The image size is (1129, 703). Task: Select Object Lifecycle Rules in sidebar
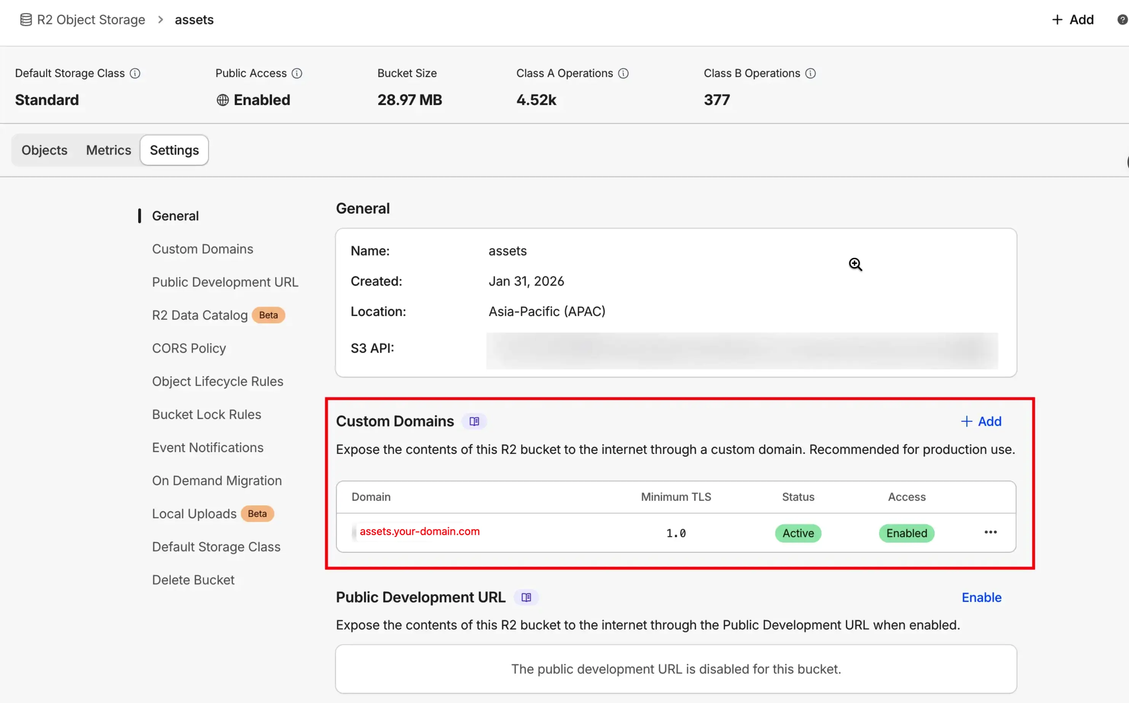[217, 381]
